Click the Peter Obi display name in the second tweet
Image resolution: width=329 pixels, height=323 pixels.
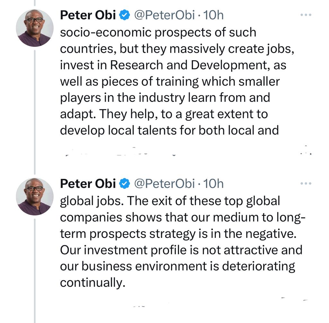88,184
